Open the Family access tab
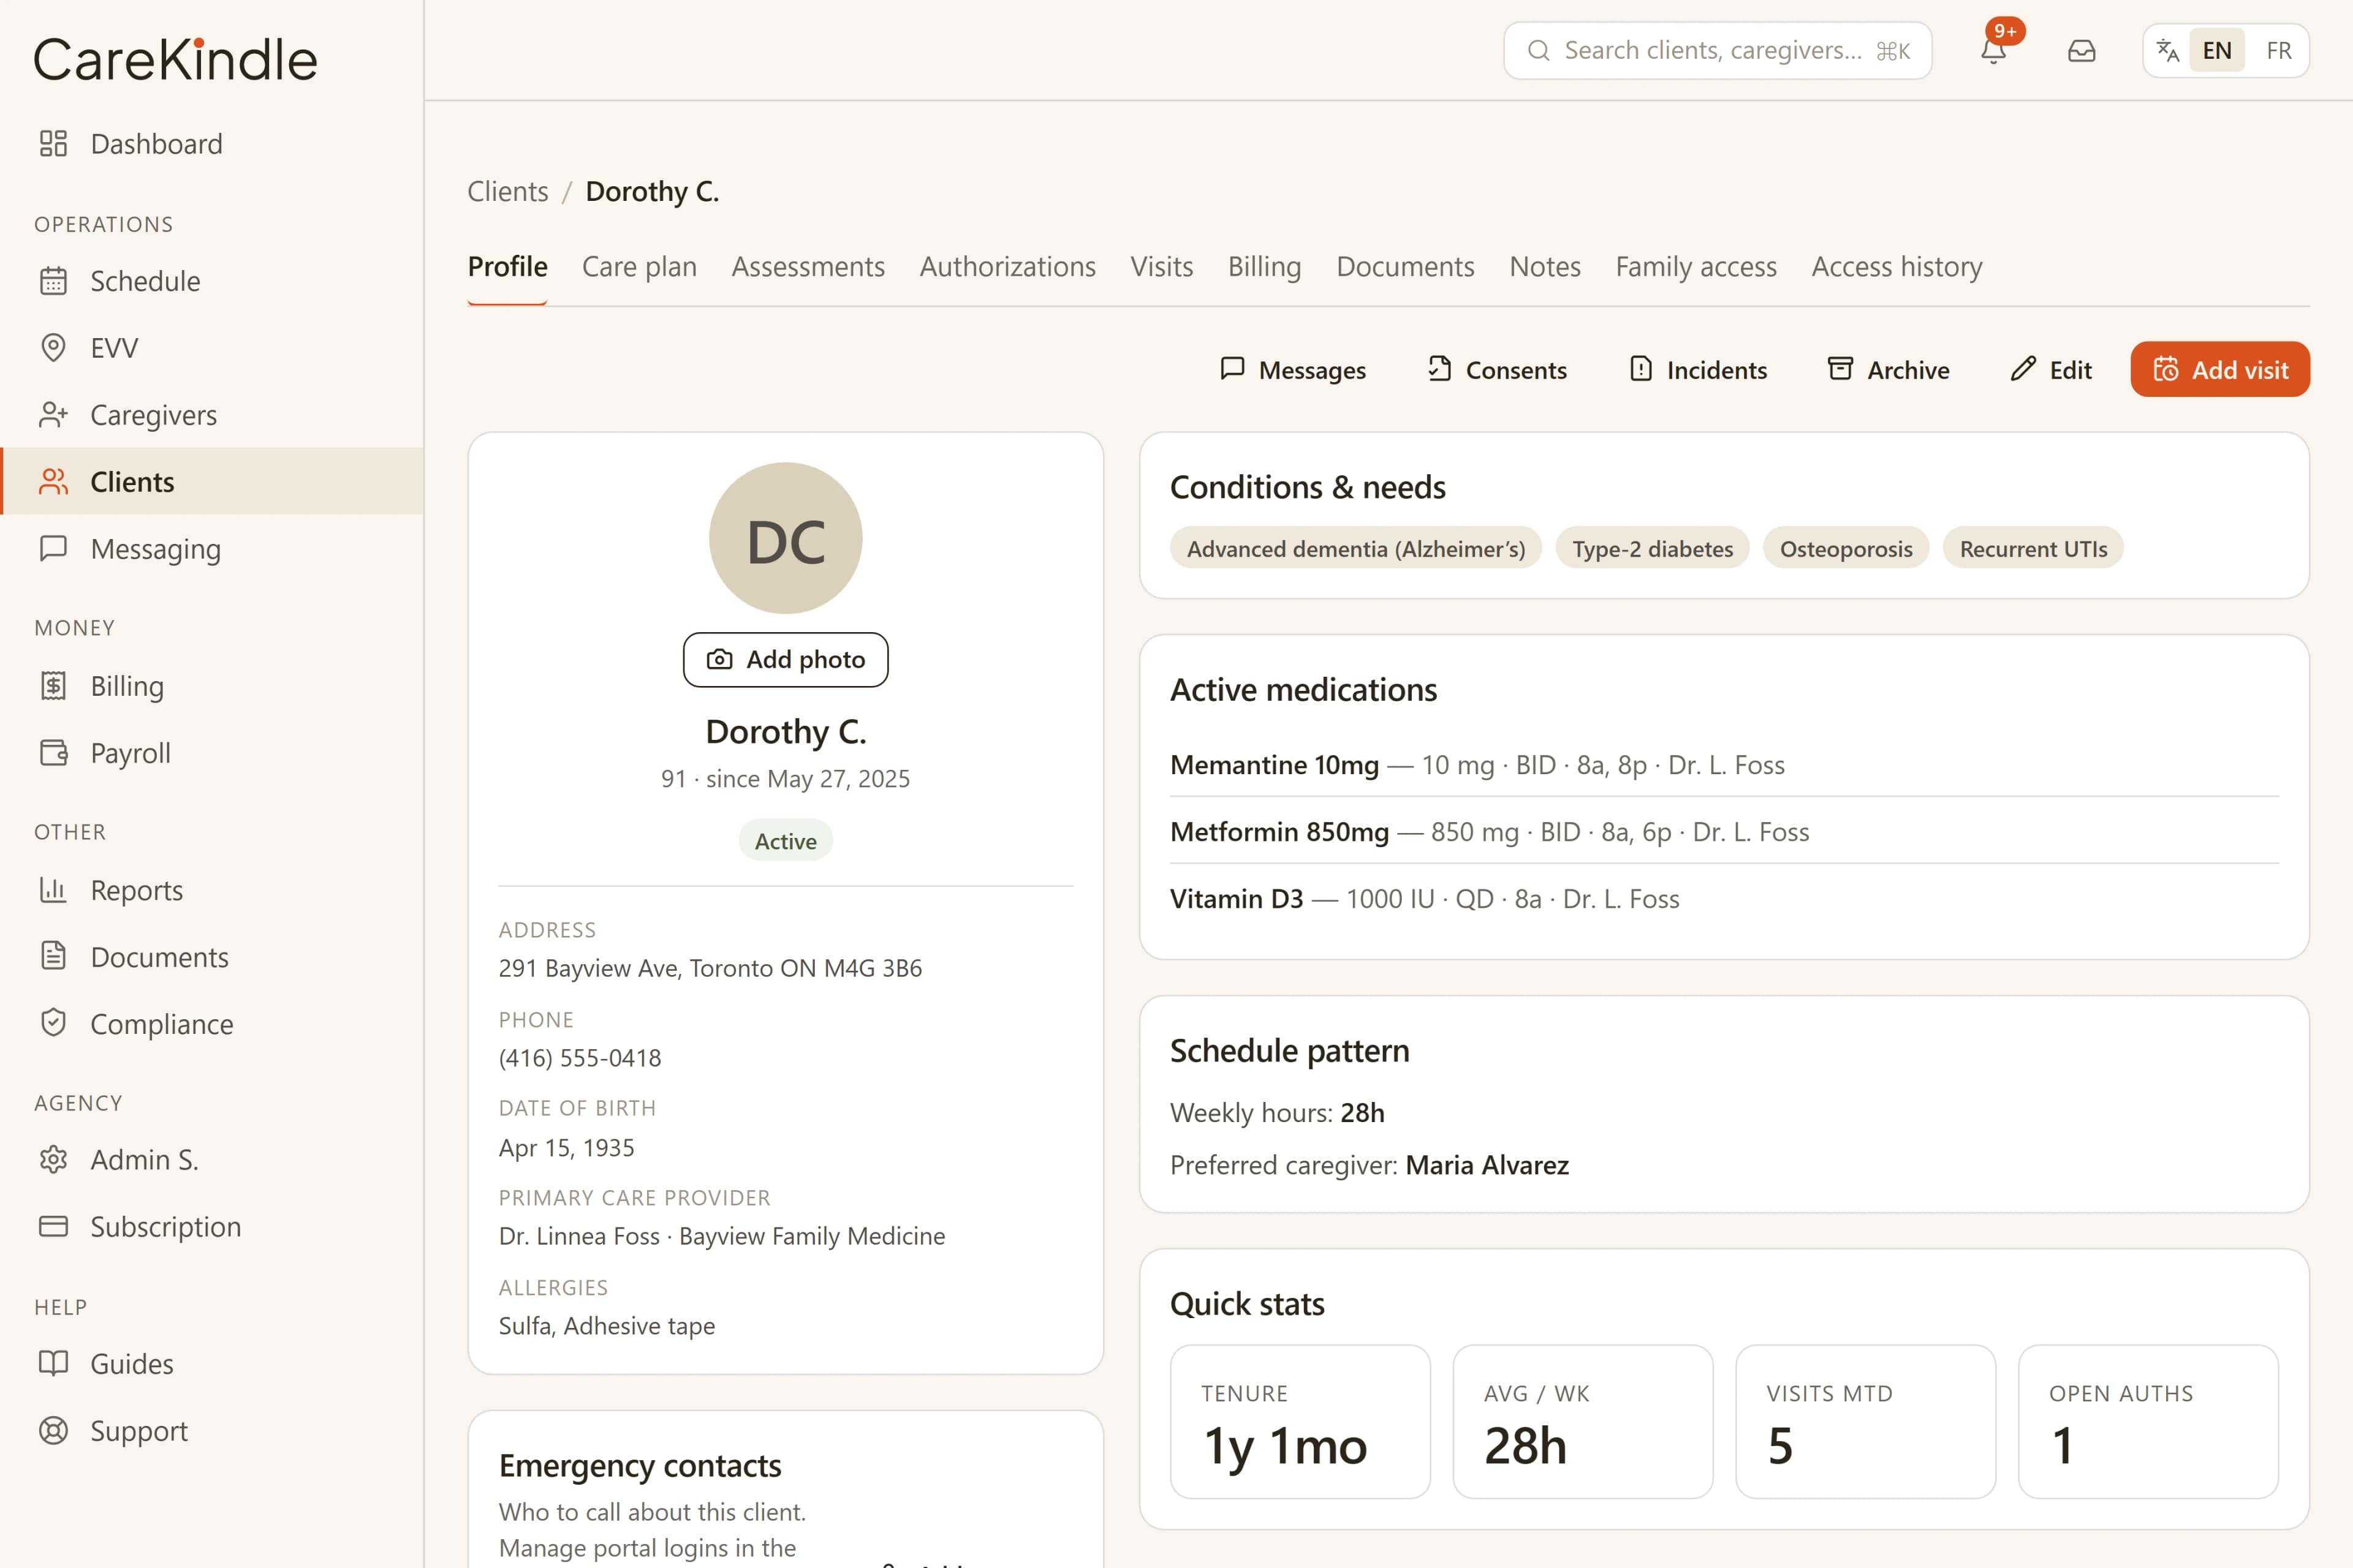 click(1696, 267)
